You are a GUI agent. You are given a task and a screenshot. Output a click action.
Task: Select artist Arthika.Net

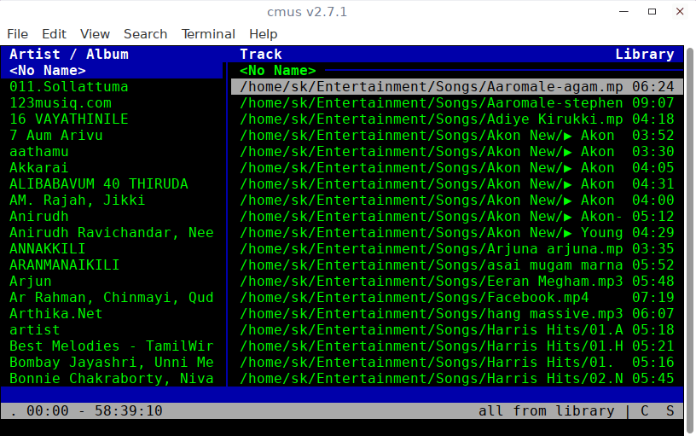click(x=112, y=313)
